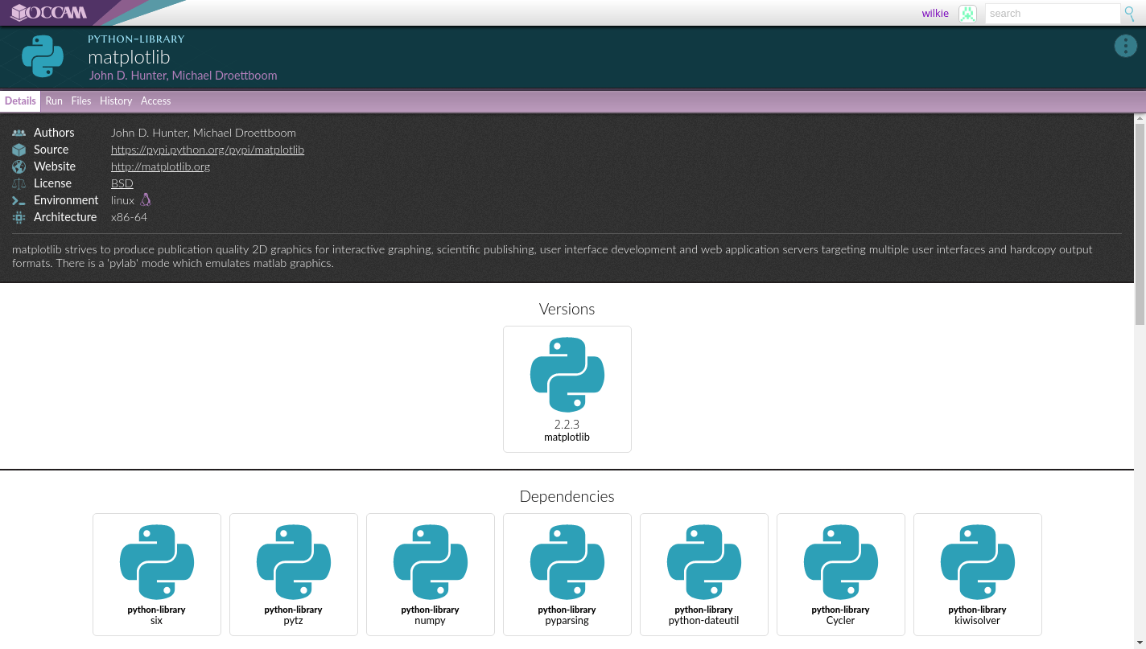Click the vertical page scrollbar thumb

tap(1140, 224)
